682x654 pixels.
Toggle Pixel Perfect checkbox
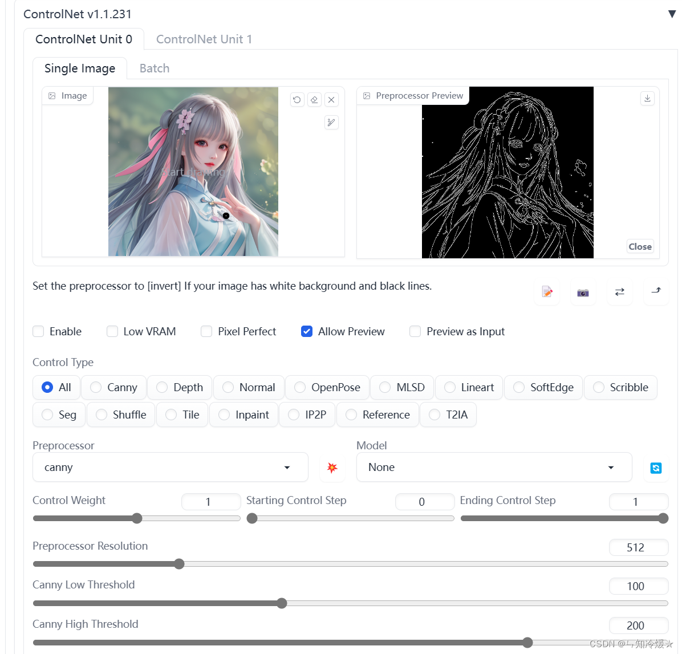coord(206,331)
